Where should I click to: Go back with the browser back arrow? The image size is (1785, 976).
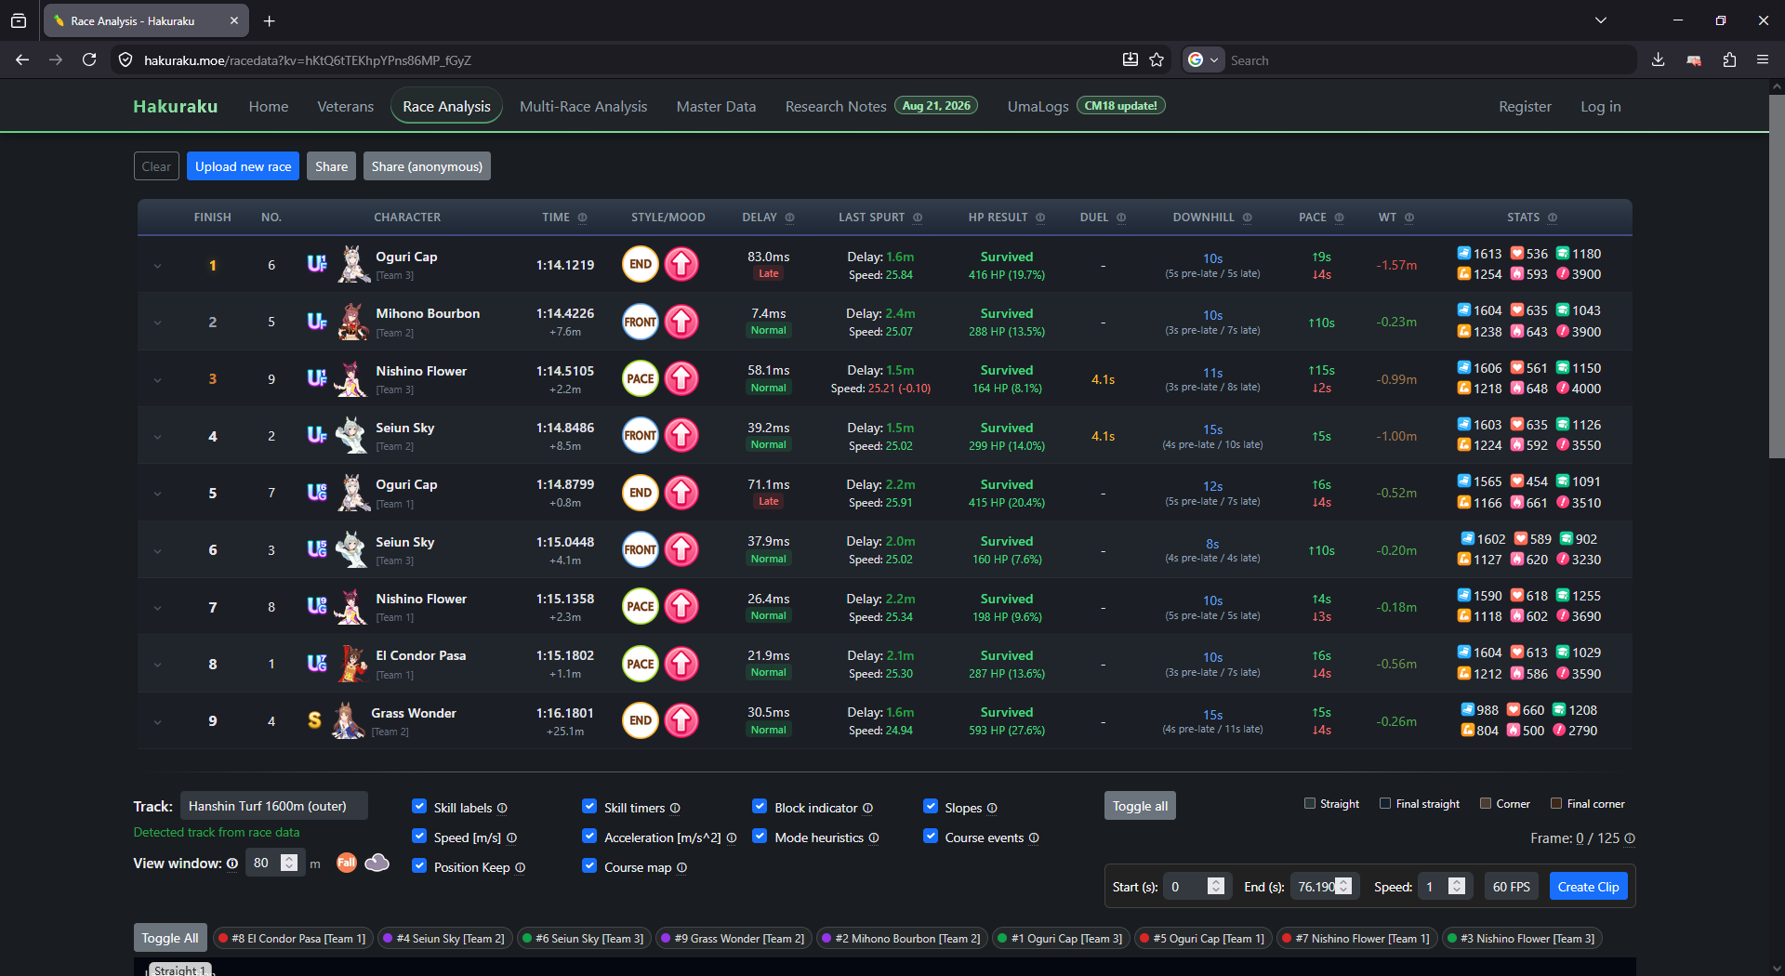[x=22, y=59]
